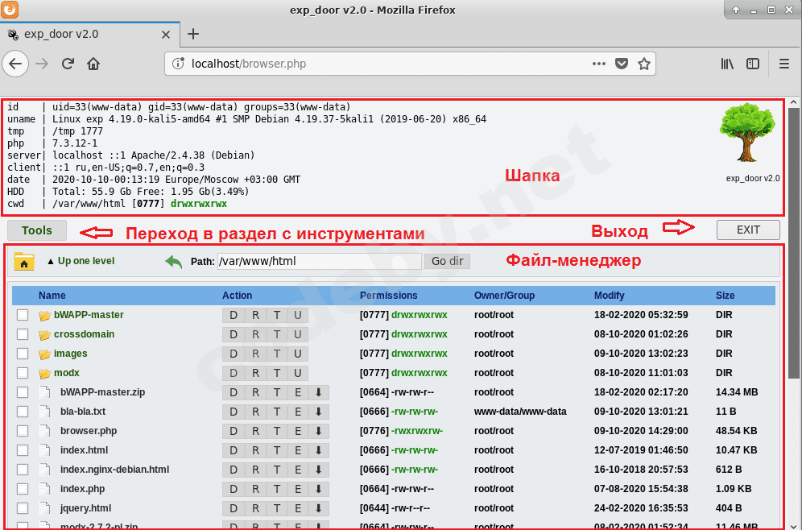802x530 pixels.
Task: Download bWAPP-master.zip using its arrow icon
Action: [x=318, y=392]
